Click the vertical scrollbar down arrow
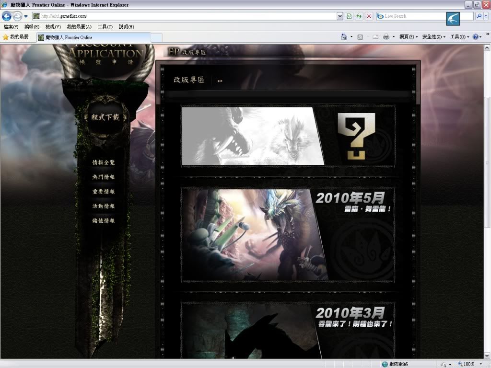The height and width of the screenshot is (368, 491). 487,356
